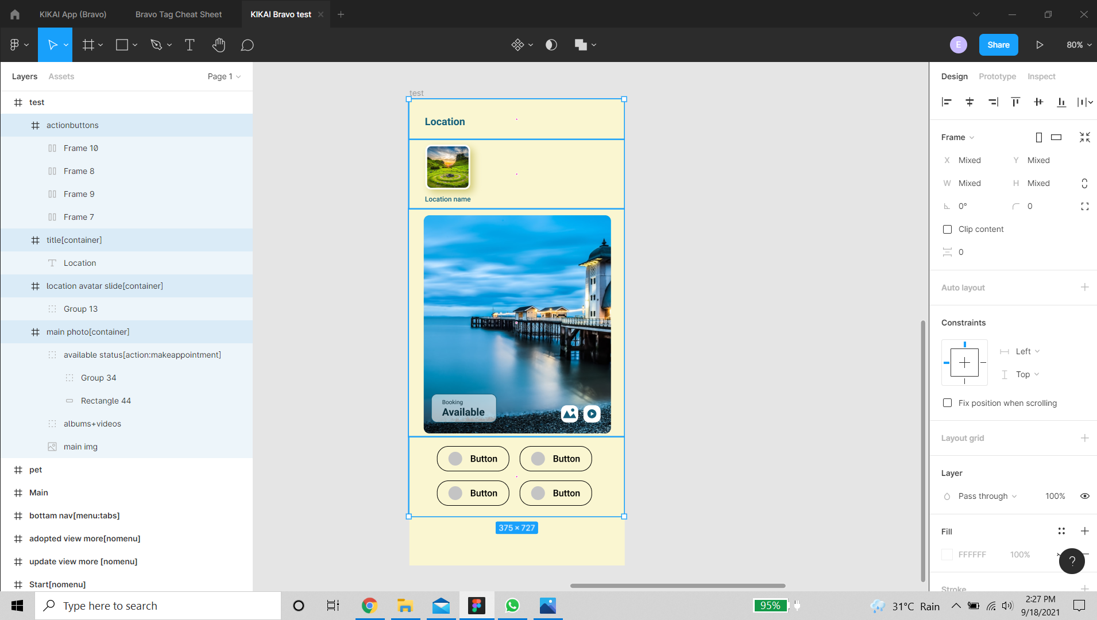Check Fix position when scrolling

point(947,403)
